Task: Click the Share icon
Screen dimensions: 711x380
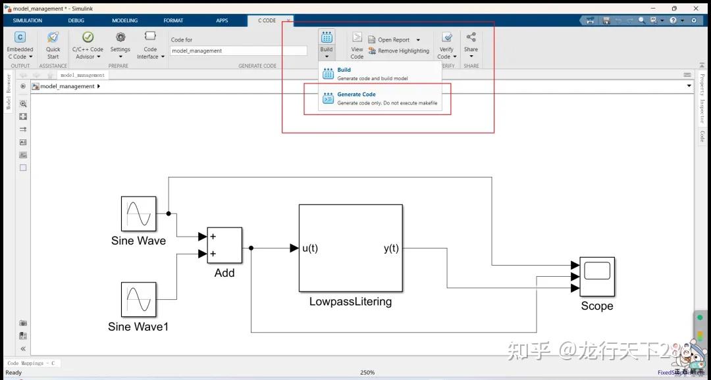Action: point(471,37)
